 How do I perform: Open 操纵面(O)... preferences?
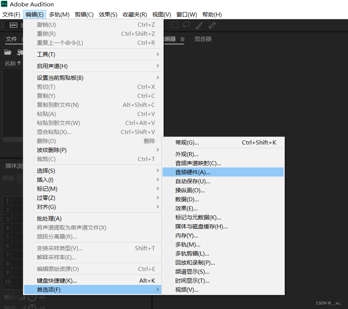coord(223,190)
